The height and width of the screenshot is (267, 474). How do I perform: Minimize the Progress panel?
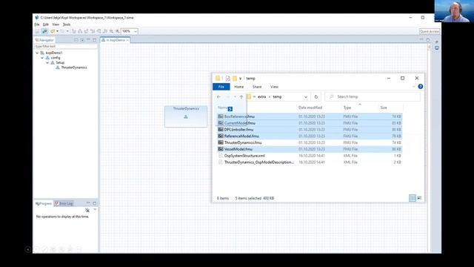(x=88, y=203)
